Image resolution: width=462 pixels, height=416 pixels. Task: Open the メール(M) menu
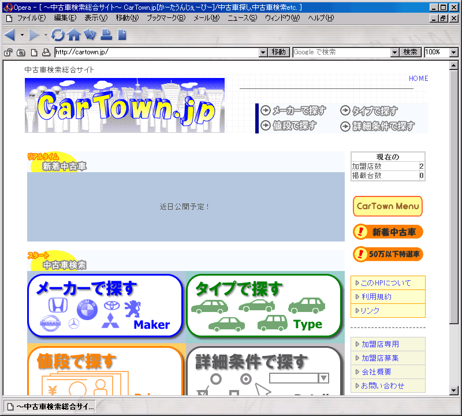[x=207, y=18]
